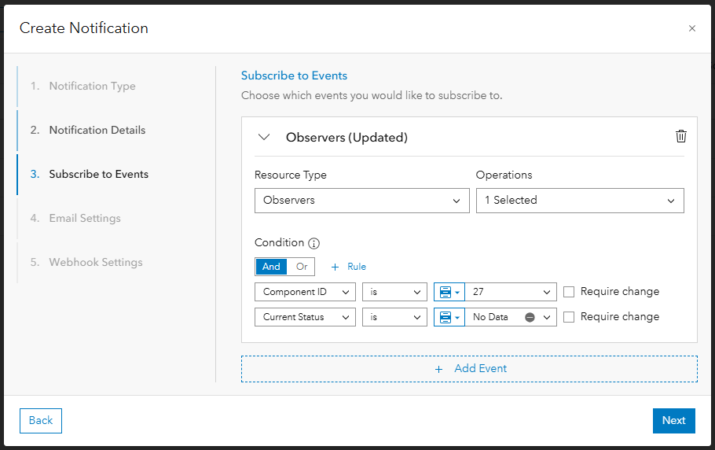Open value-type selector icon for Component ID rule

pos(449,292)
